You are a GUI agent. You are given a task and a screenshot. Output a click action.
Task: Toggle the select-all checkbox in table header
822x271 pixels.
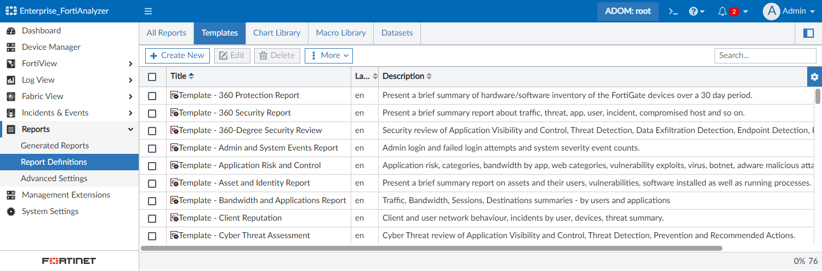152,77
